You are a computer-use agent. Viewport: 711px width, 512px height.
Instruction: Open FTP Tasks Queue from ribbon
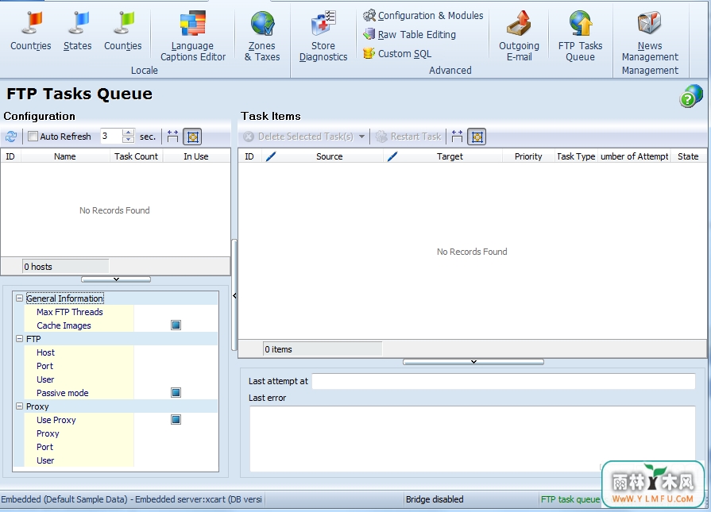[x=581, y=37]
